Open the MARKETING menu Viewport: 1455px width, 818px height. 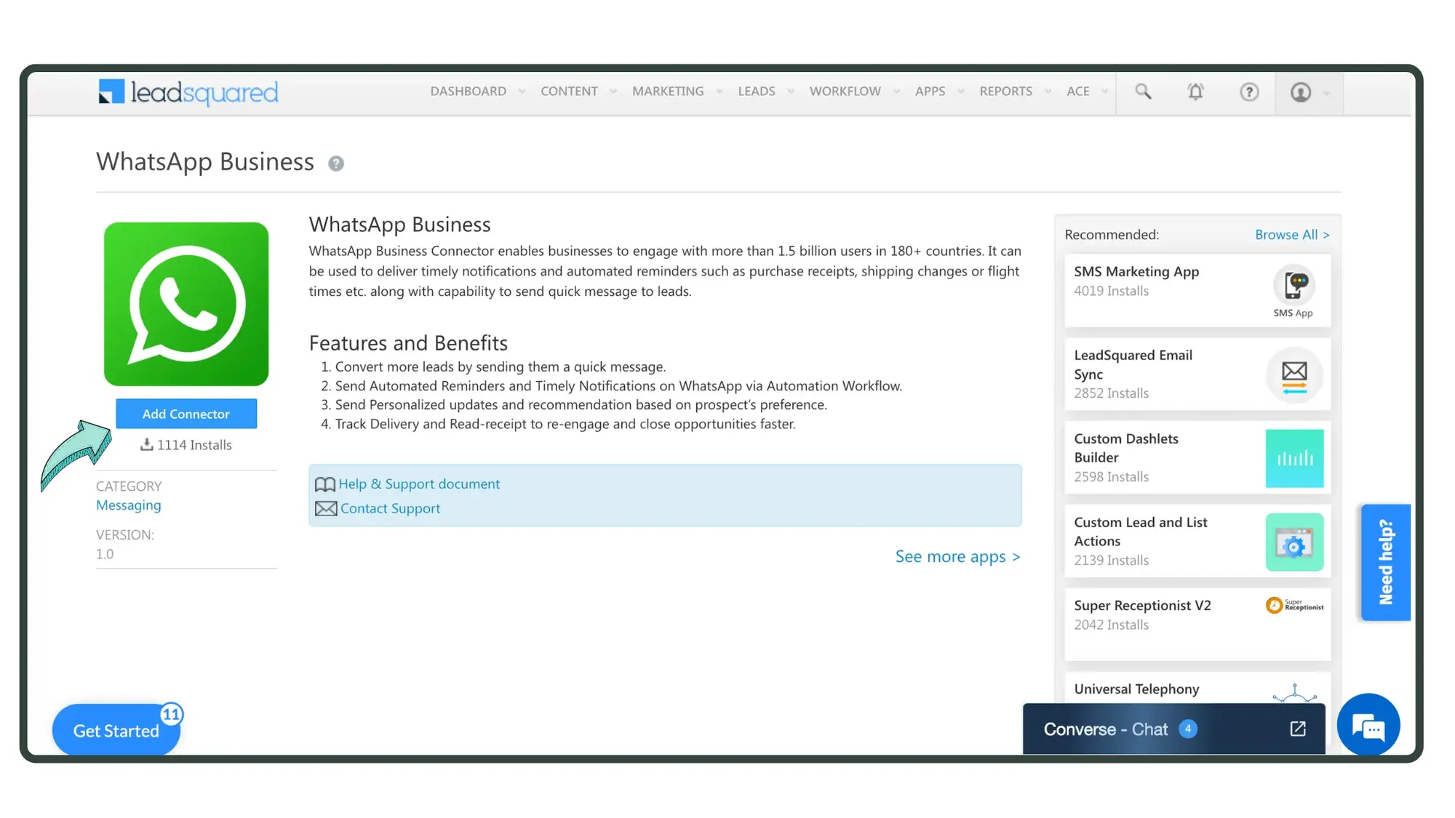(668, 92)
